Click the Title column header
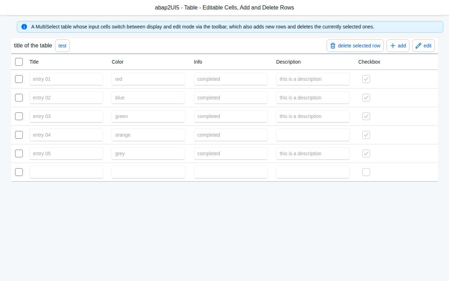Screen dimensions: 449x281 [x=34, y=62]
